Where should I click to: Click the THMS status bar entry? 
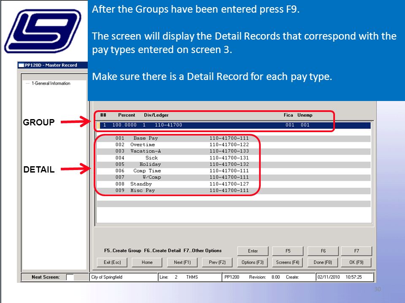pyautogui.click(x=192, y=277)
